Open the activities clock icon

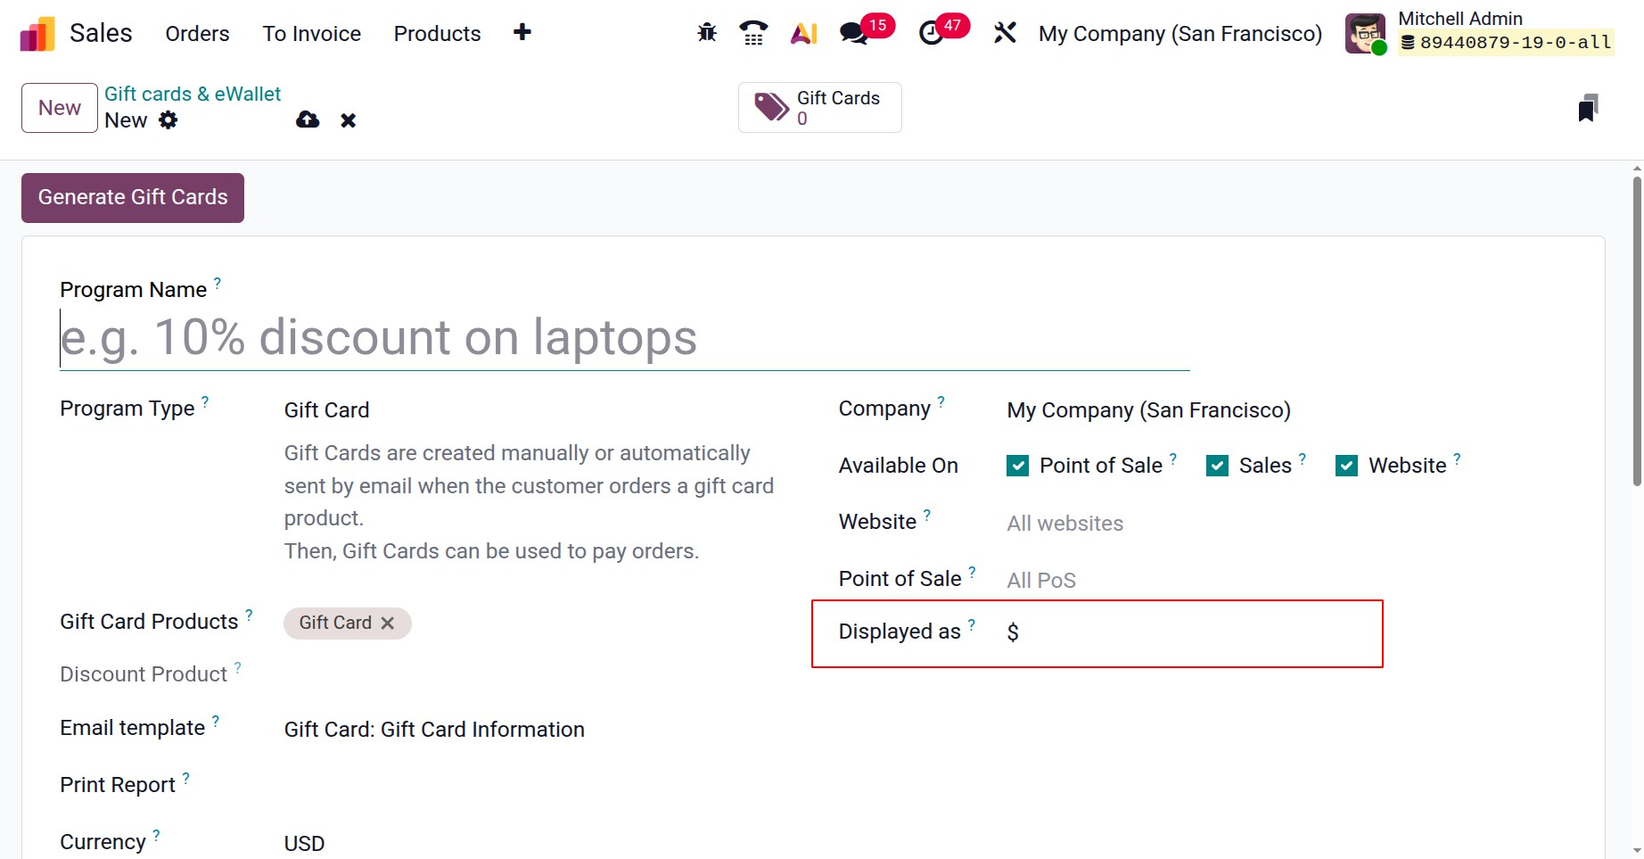click(932, 33)
